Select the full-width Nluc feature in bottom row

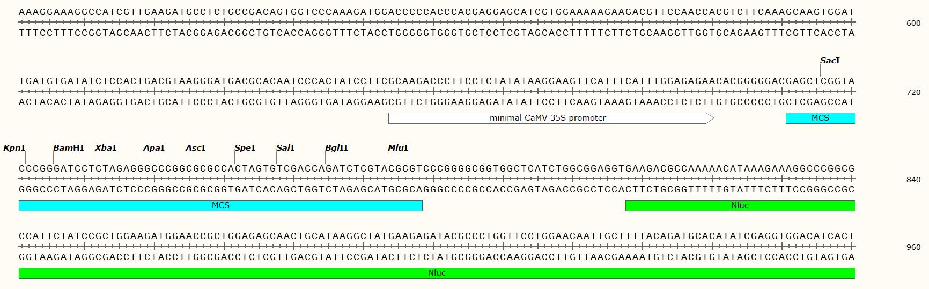437,273
